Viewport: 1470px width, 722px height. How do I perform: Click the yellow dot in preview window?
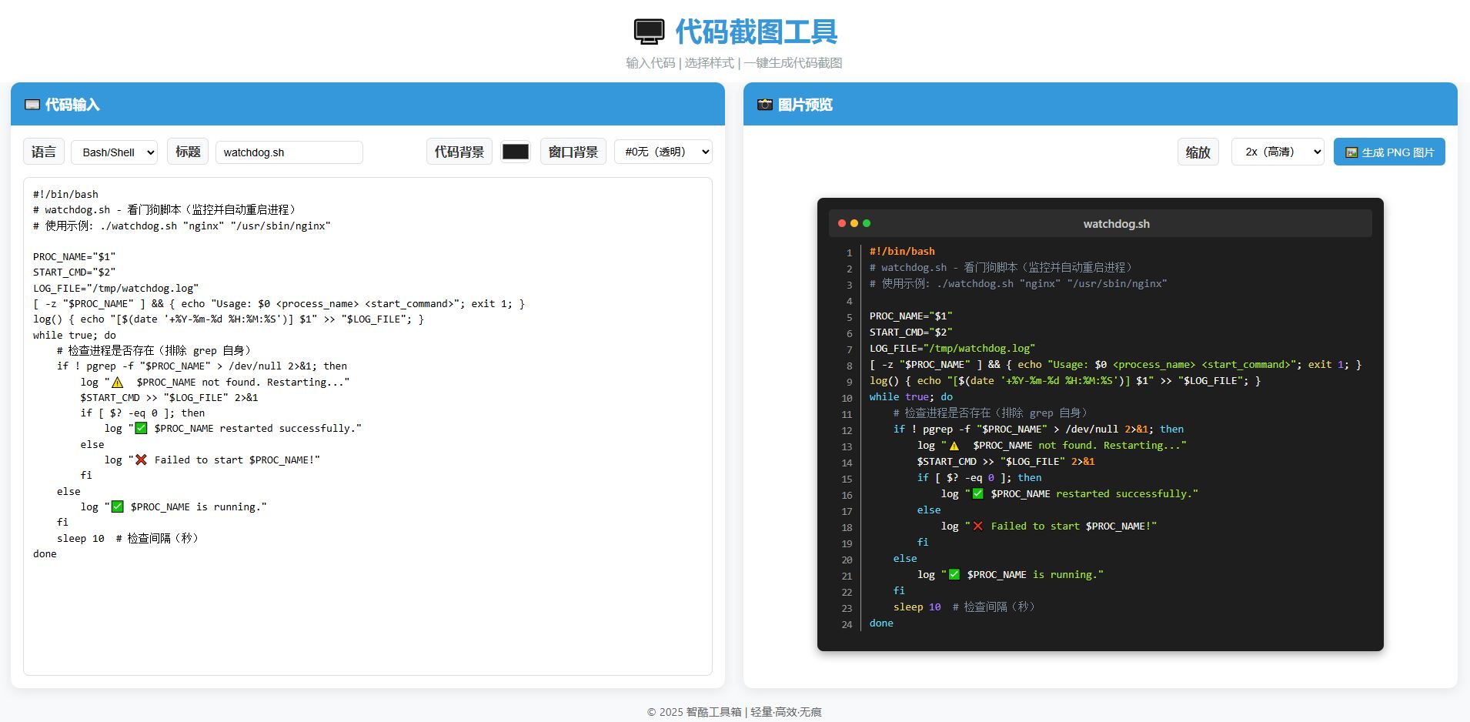[854, 223]
